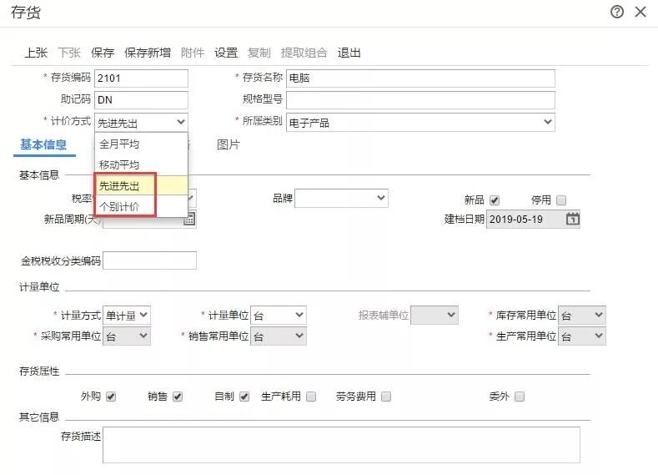Screen dimensions: 658x475
Task: Enable the 停用 checkbox
Action: point(561,200)
